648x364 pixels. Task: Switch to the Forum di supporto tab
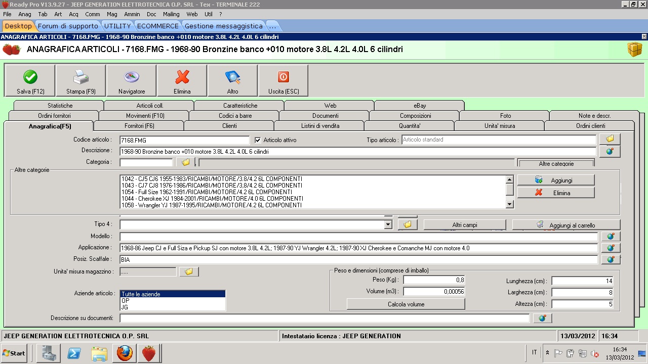click(x=68, y=26)
